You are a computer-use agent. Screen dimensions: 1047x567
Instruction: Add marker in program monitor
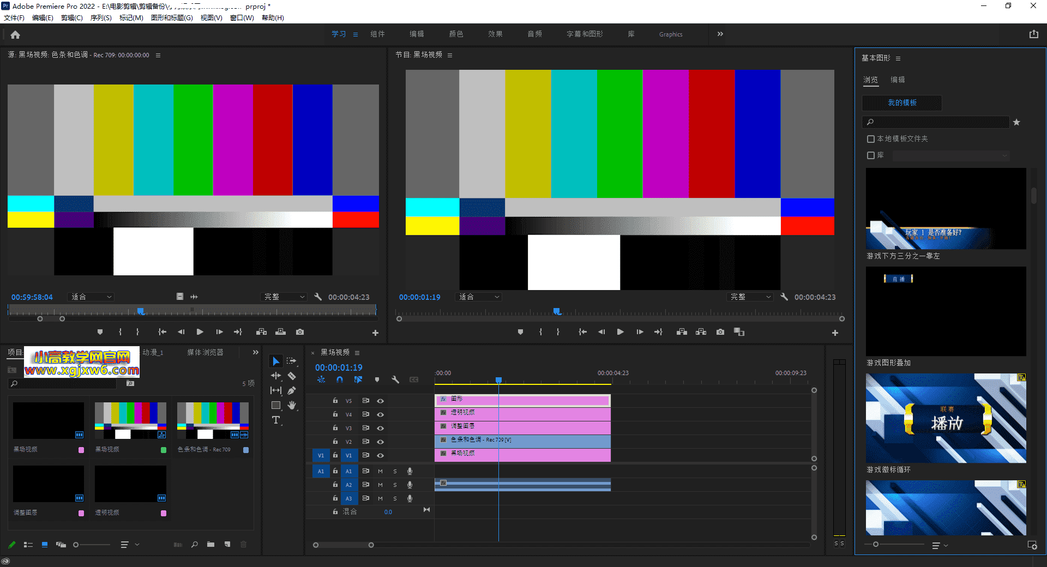click(x=520, y=332)
